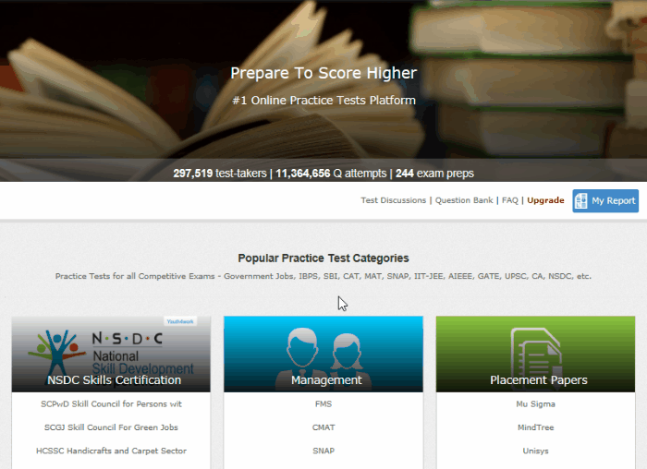Click the Practice Tests for all Competitive Exams description
Screen dimensions: 647x469
click(323, 276)
